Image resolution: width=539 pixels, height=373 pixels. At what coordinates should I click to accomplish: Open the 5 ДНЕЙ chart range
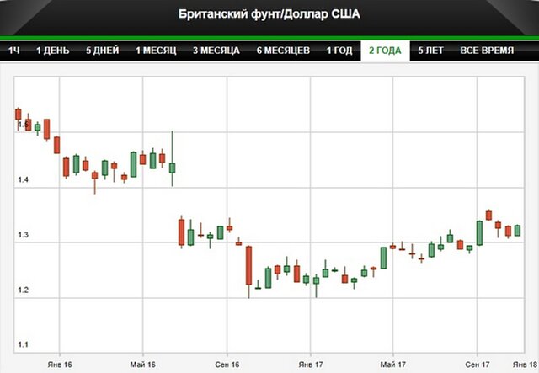(x=103, y=51)
